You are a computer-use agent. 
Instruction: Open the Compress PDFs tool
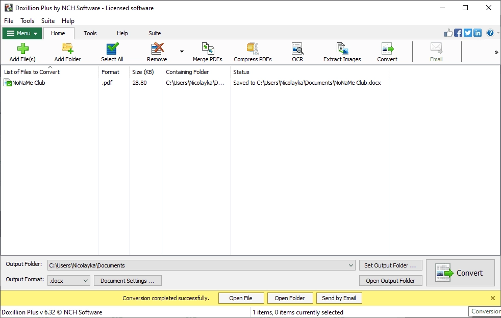[x=253, y=52]
